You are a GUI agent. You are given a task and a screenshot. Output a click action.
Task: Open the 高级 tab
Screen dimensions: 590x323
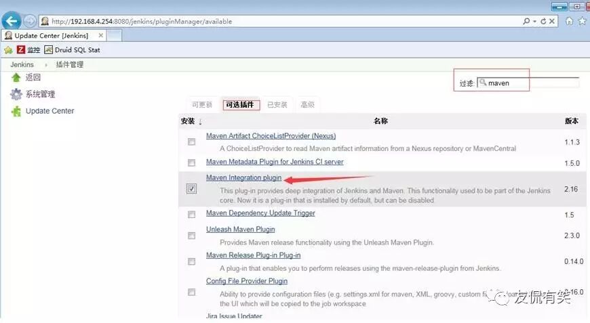click(307, 104)
